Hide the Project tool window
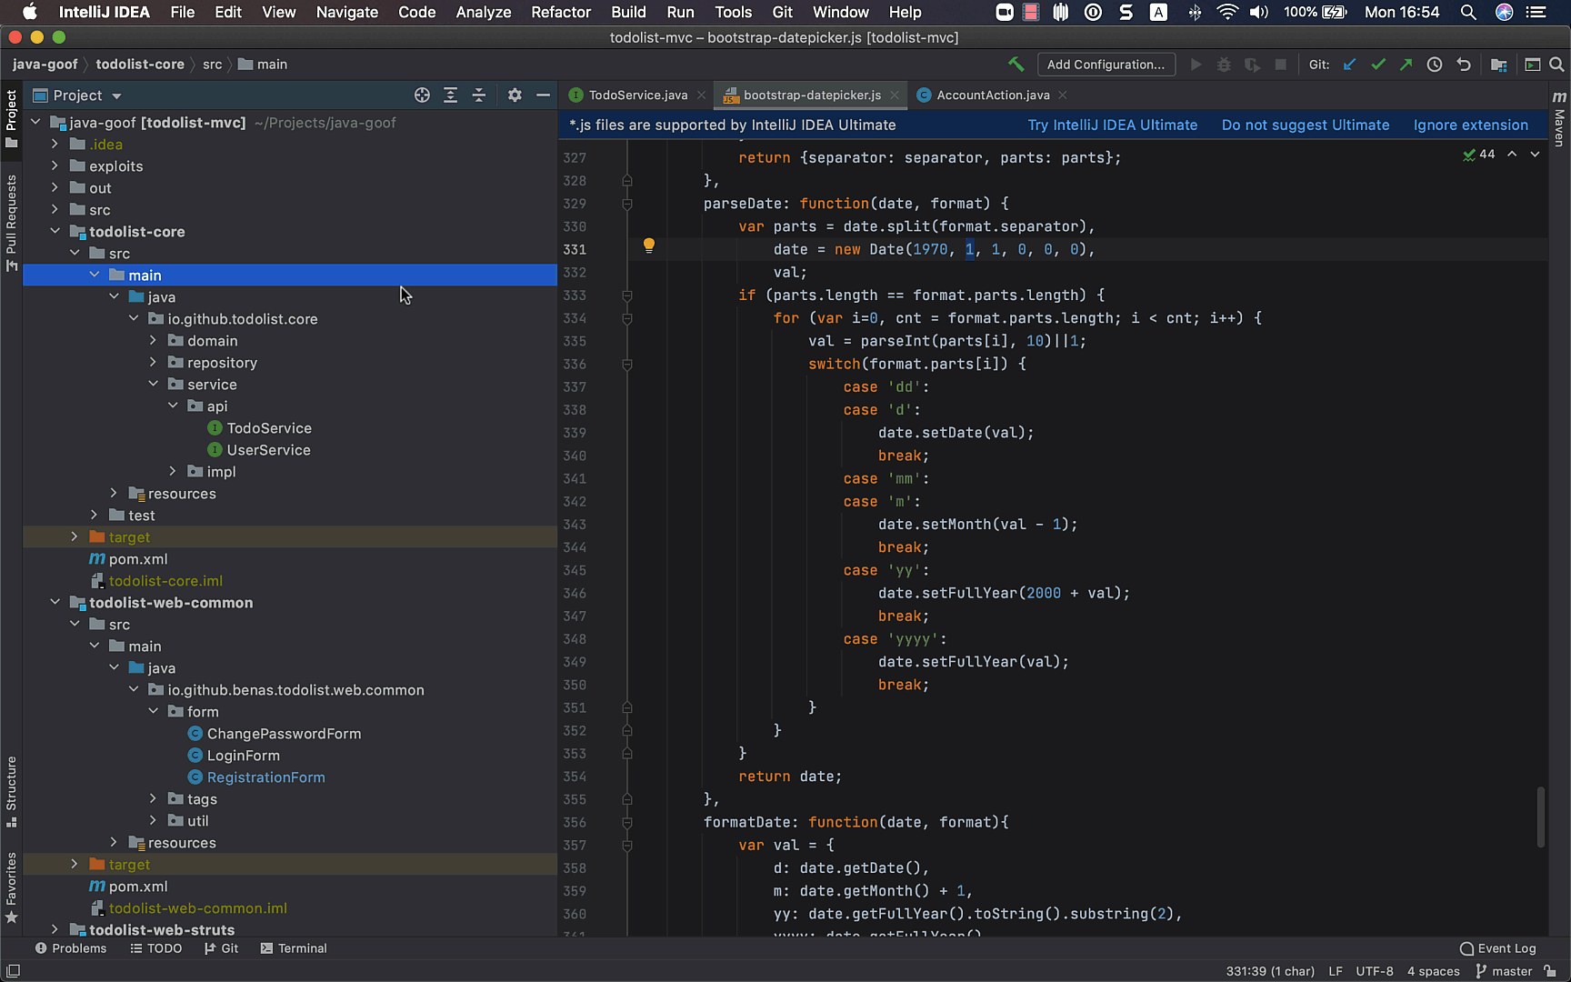 pyautogui.click(x=543, y=95)
